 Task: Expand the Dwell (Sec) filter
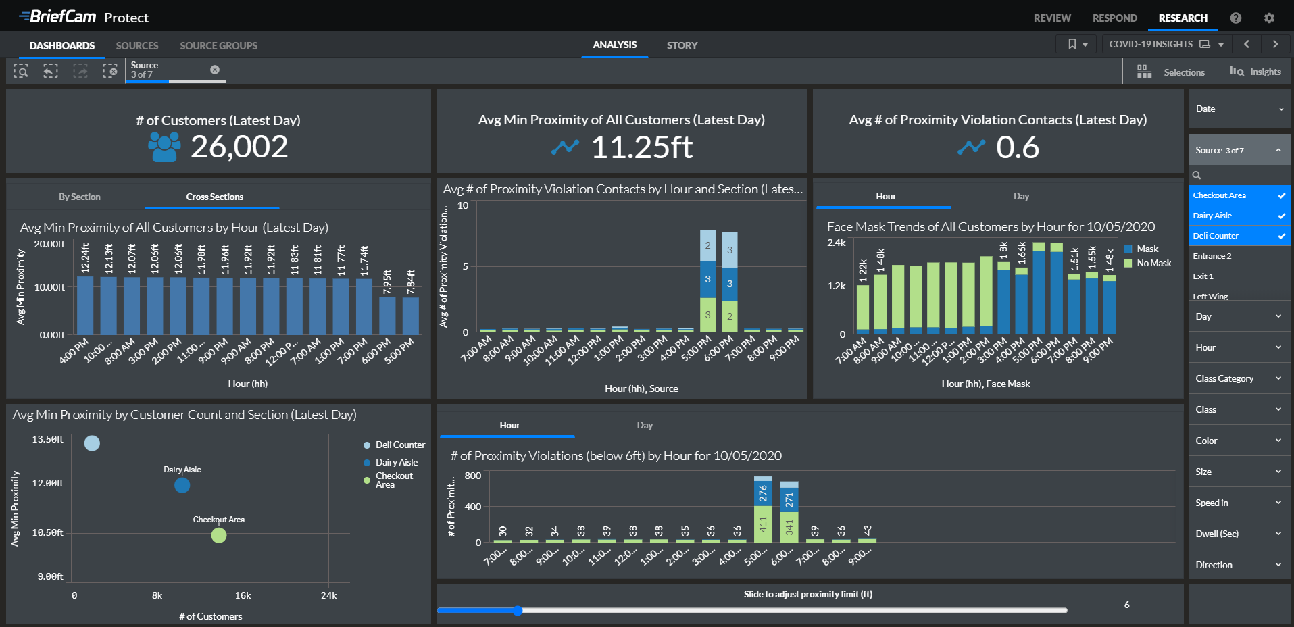1240,534
